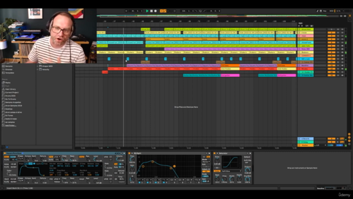Click the Set locator button

click(x=300, y=23)
